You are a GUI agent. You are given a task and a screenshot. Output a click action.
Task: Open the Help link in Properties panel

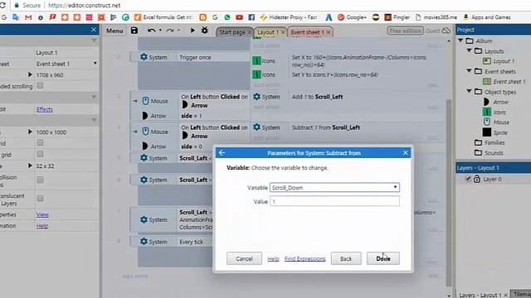coord(42,226)
